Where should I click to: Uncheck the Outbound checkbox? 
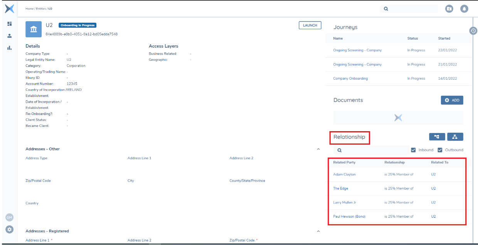pyautogui.click(x=440, y=150)
